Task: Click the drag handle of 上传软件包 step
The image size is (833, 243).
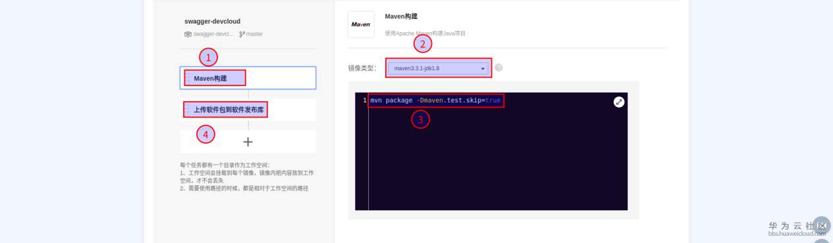Action: tap(187, 110)
